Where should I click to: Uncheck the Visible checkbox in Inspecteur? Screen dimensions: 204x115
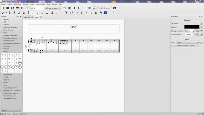[x=172, y=23]
